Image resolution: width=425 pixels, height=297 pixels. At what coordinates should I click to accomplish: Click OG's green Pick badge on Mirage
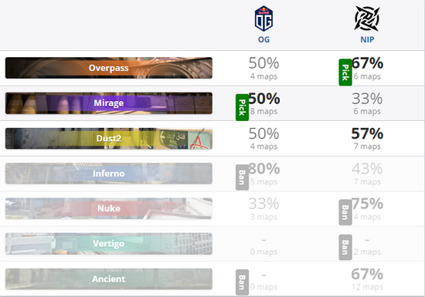point(242,107)
